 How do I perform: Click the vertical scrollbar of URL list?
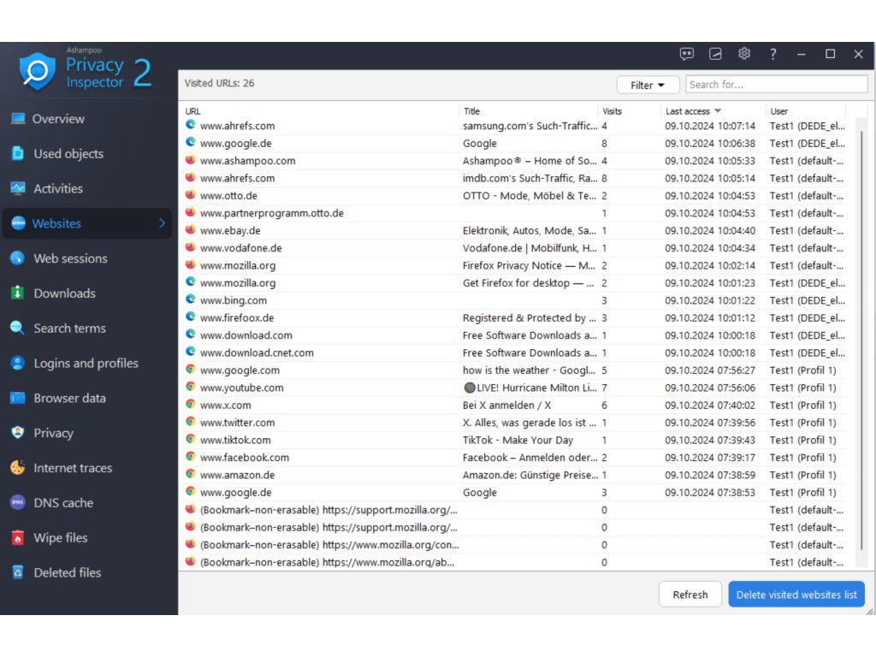pos(861,340)
